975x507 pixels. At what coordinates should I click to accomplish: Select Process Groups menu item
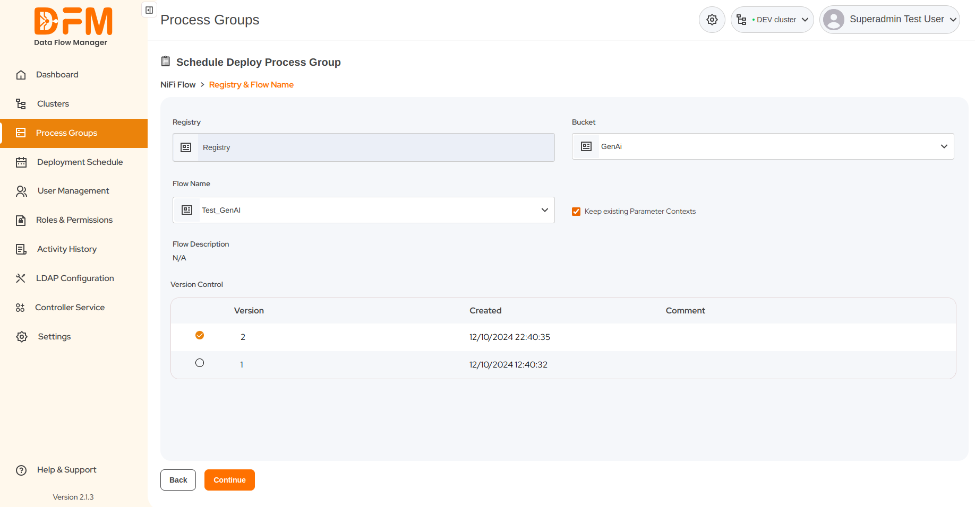74,133
